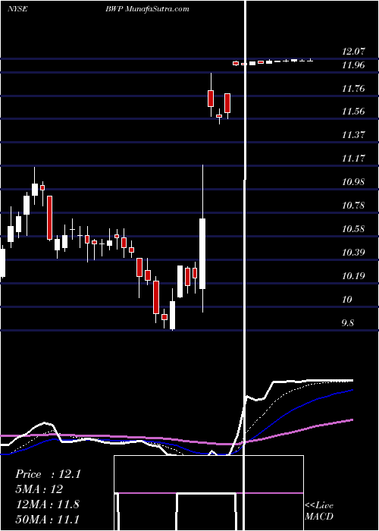The height and width of the screenshot is (531, 379).
Task: Click the 5MA : 12 readout
Action: click(39, 489)
